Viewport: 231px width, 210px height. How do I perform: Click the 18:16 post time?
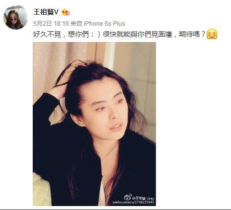(x=61, y=24)
